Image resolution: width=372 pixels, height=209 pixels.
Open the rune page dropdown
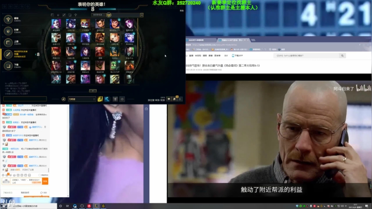pyautogui.click(x=82, y=99)
